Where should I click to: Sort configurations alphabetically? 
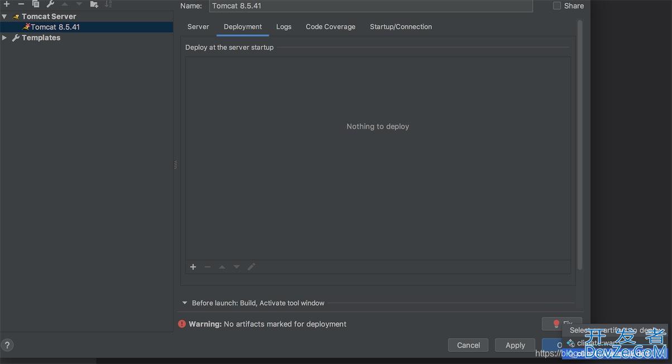click(108, 4)
